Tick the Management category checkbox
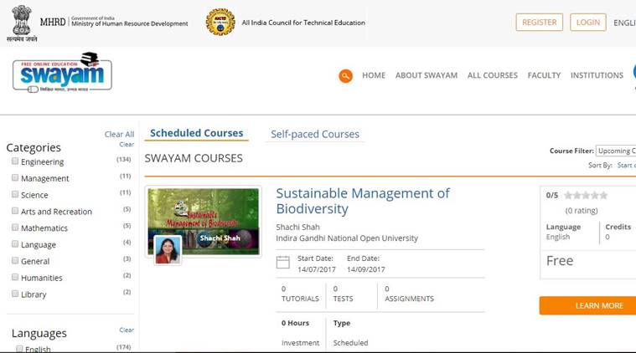This screenshot has height=353, width=636. point(15,178)
